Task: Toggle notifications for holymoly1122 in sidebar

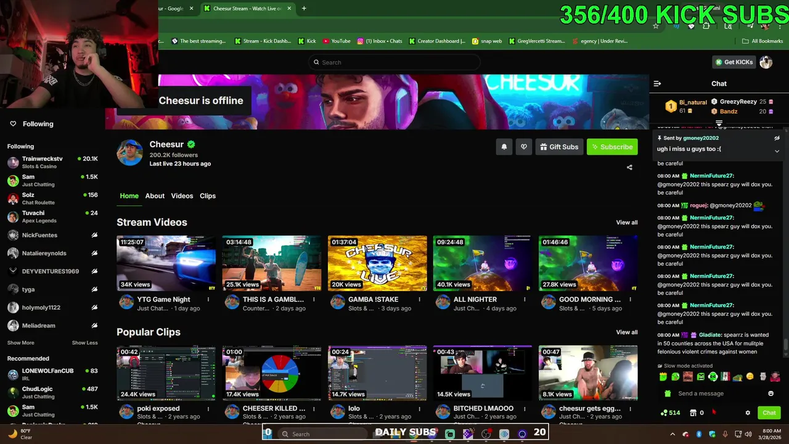Action: 94,308
